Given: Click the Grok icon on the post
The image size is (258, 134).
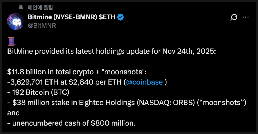Looking at the screenshot, I should point(234,18).
